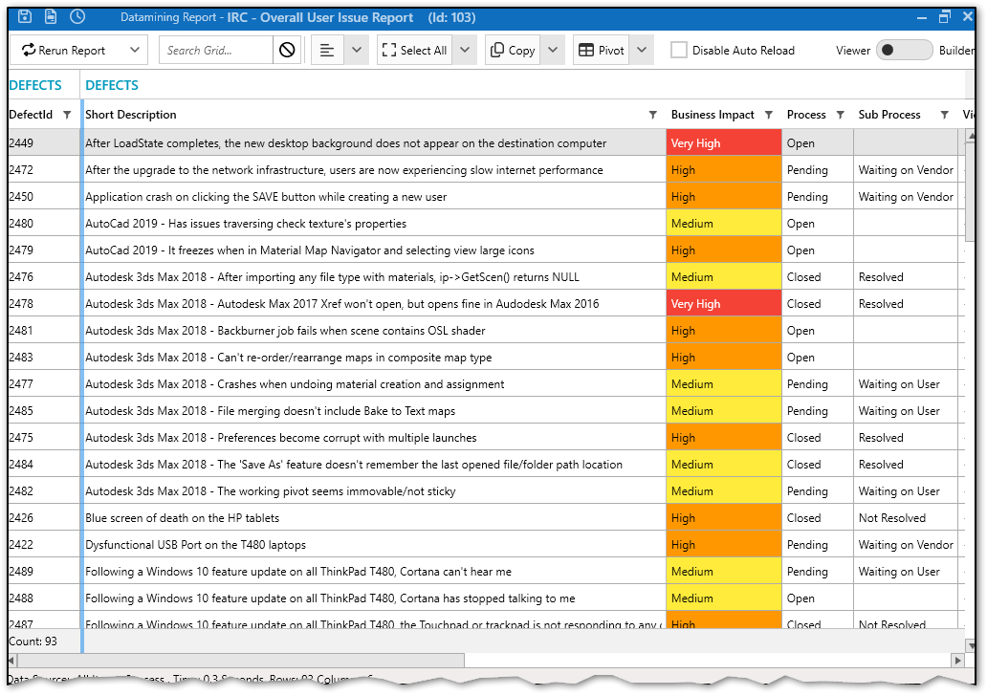Click the Rerun Report button
This screenshot has width=987, height=696.
63,51
